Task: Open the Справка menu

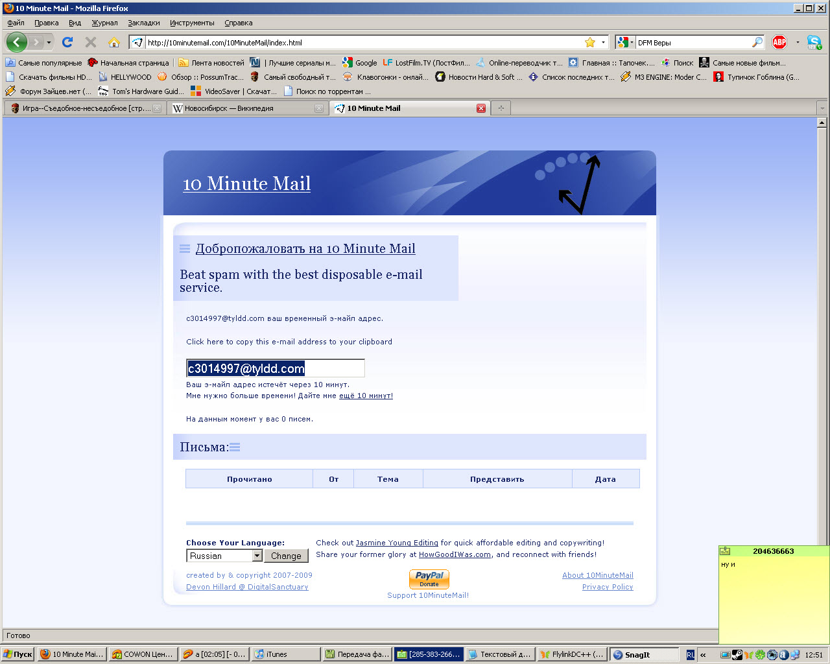Action: pyautogui.click(x=239, y=23)
